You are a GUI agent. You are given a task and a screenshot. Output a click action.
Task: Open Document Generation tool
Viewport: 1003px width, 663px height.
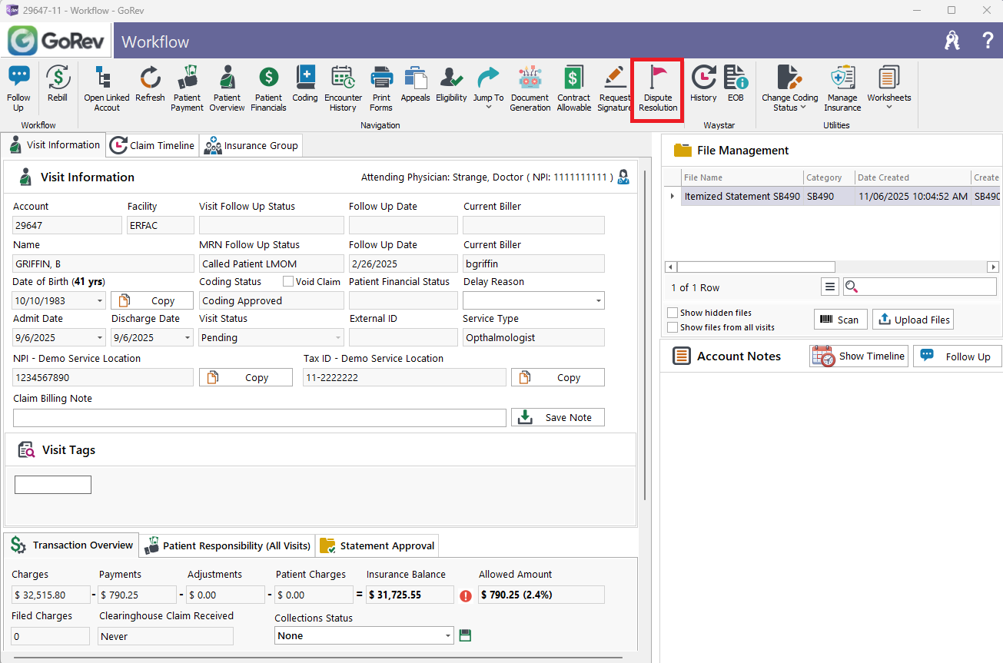click(x=530, y=89)
